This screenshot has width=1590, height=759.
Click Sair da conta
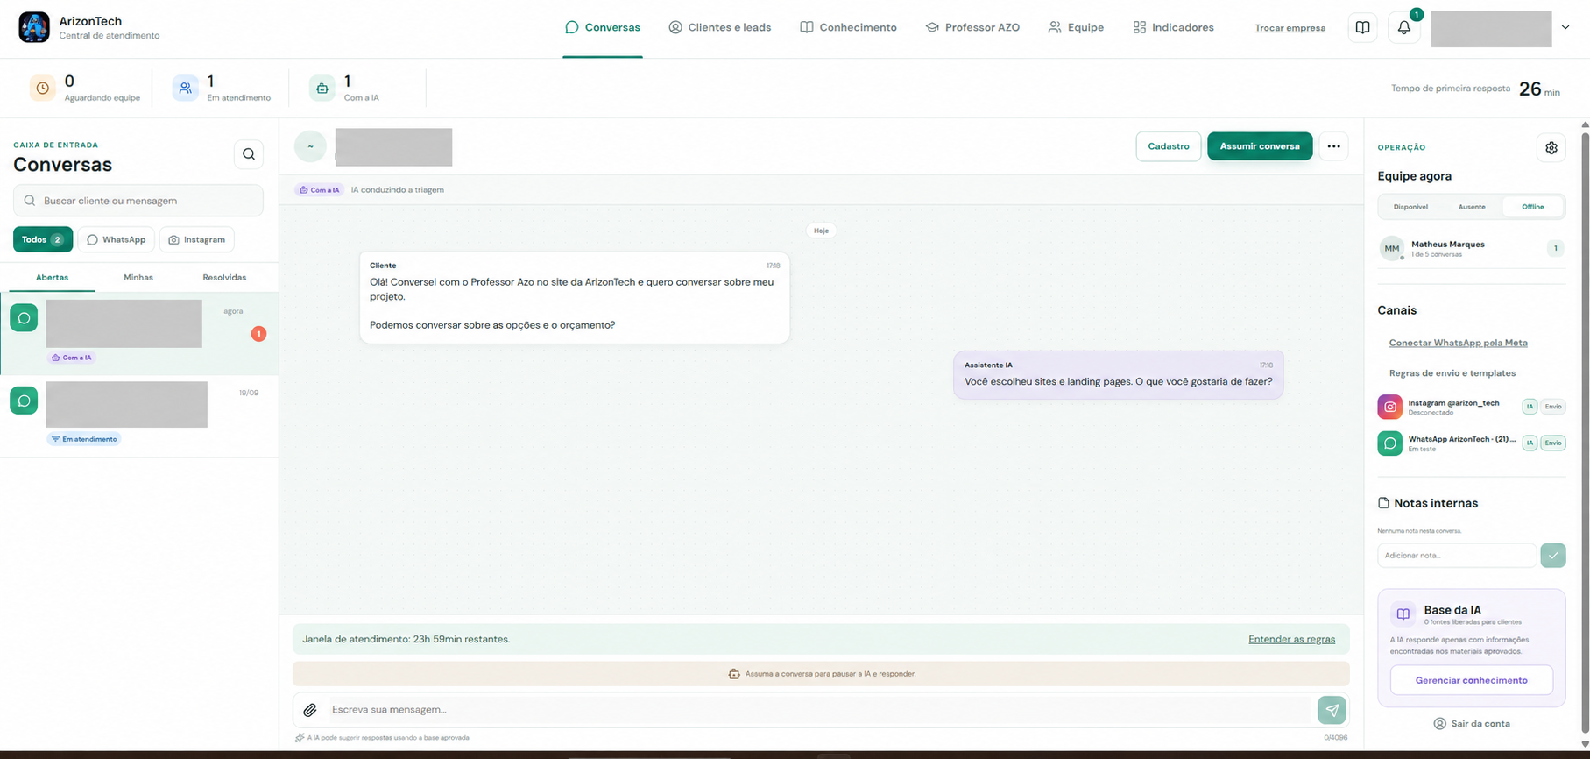1472,724
